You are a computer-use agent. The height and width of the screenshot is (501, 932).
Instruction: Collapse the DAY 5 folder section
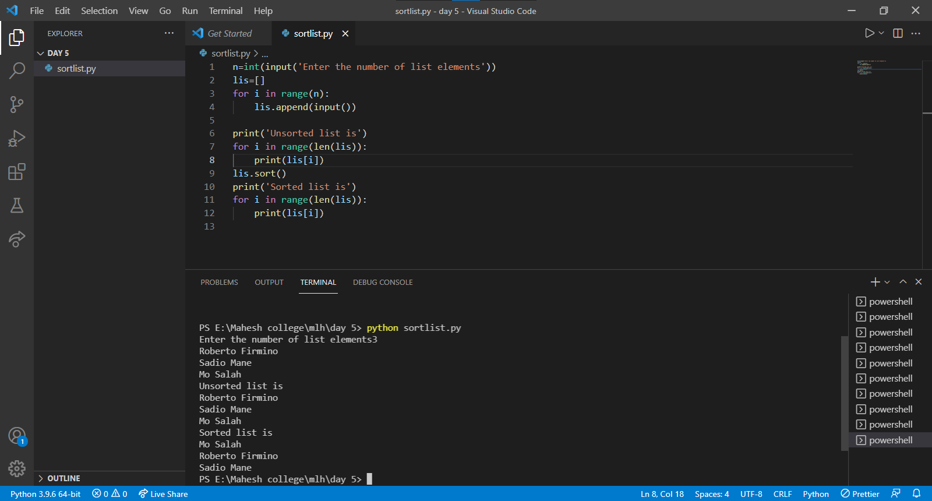[41, 53]
